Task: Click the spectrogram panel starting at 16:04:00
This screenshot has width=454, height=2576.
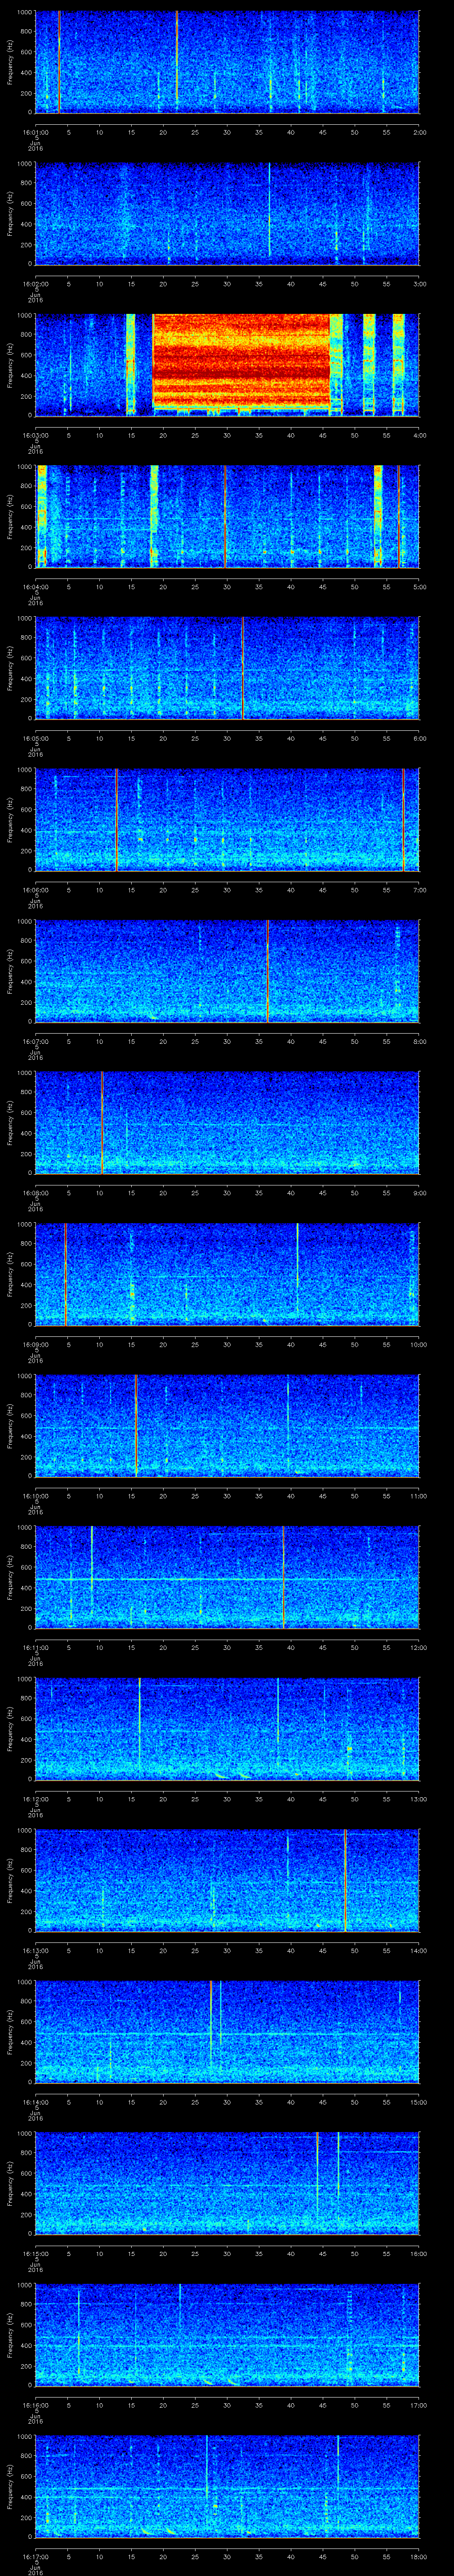Action: pos(227,516)
